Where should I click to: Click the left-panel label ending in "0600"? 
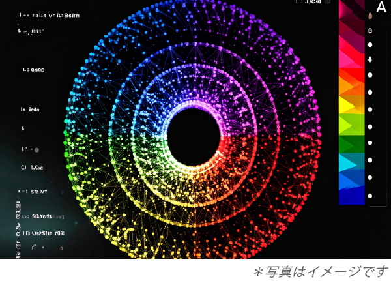(x=34, y=69)
